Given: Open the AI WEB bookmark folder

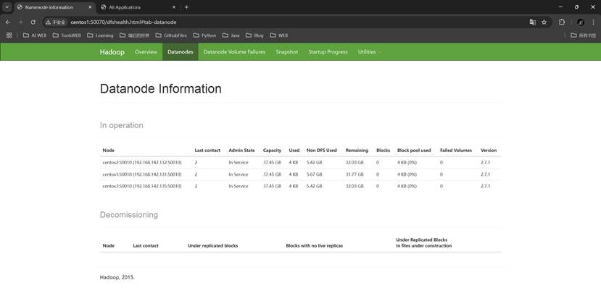Looking at the screenshot, I should click(x=35, y=35).
